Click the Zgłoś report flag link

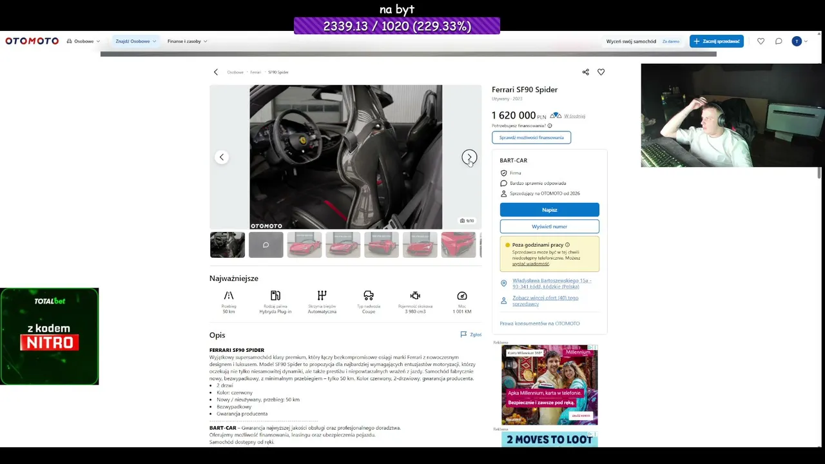471,334
